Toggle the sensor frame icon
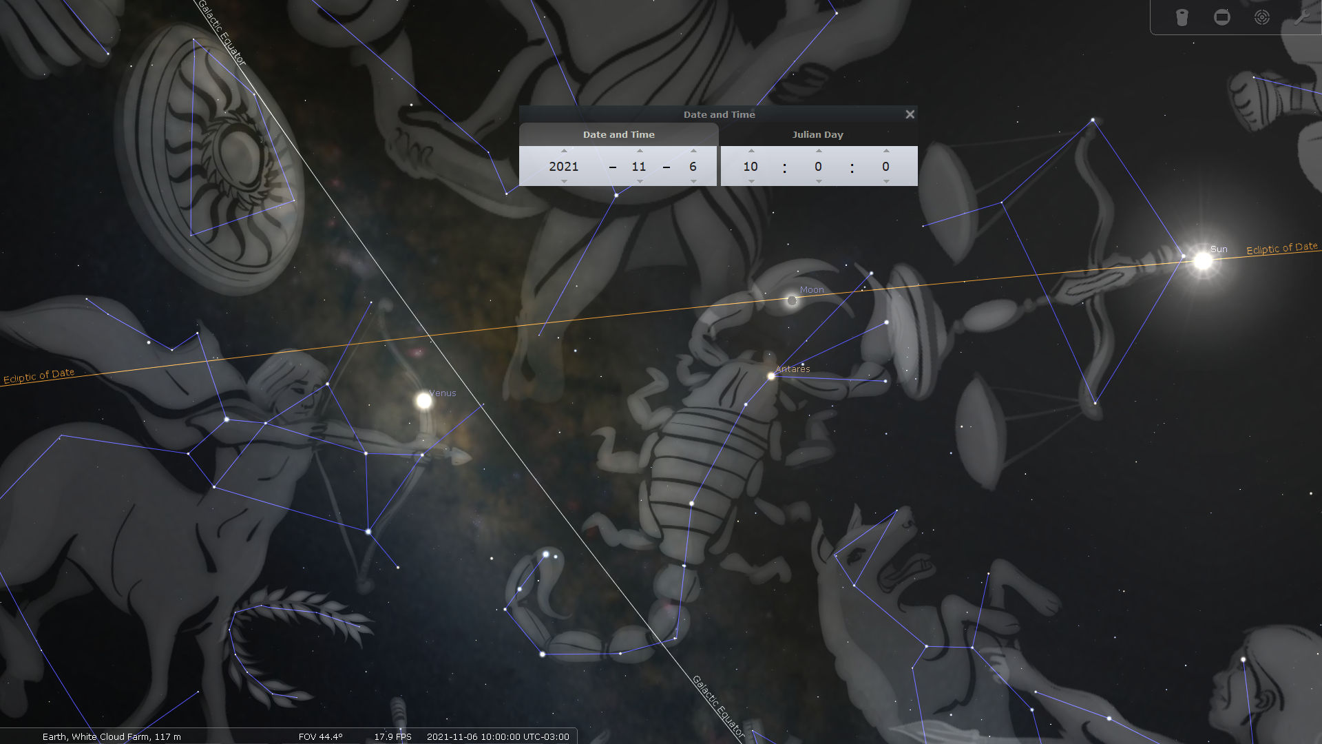 coord(1222,17)
